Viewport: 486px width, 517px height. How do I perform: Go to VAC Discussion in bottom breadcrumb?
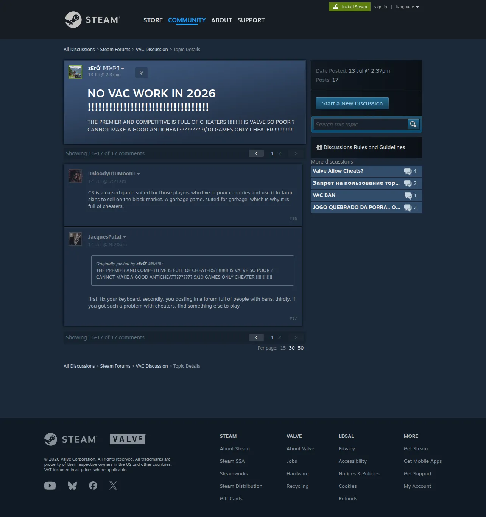tap(152, 366)
